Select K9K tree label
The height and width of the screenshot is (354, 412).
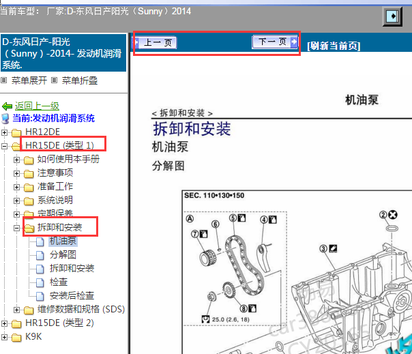33,337
